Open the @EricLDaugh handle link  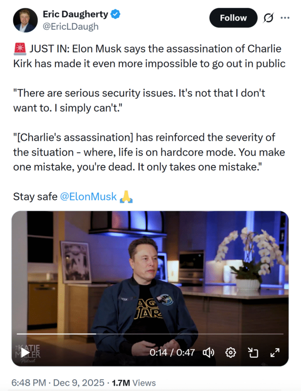(x=70, y=26)
